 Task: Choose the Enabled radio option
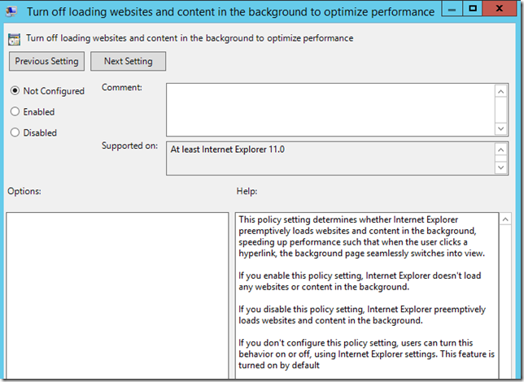click(x=15, y=111)
